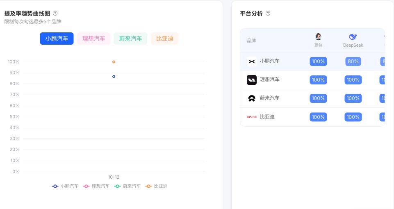
Task: Click 比亚迪 100% badge in DeepSeek column
Action: click(353, 117)
